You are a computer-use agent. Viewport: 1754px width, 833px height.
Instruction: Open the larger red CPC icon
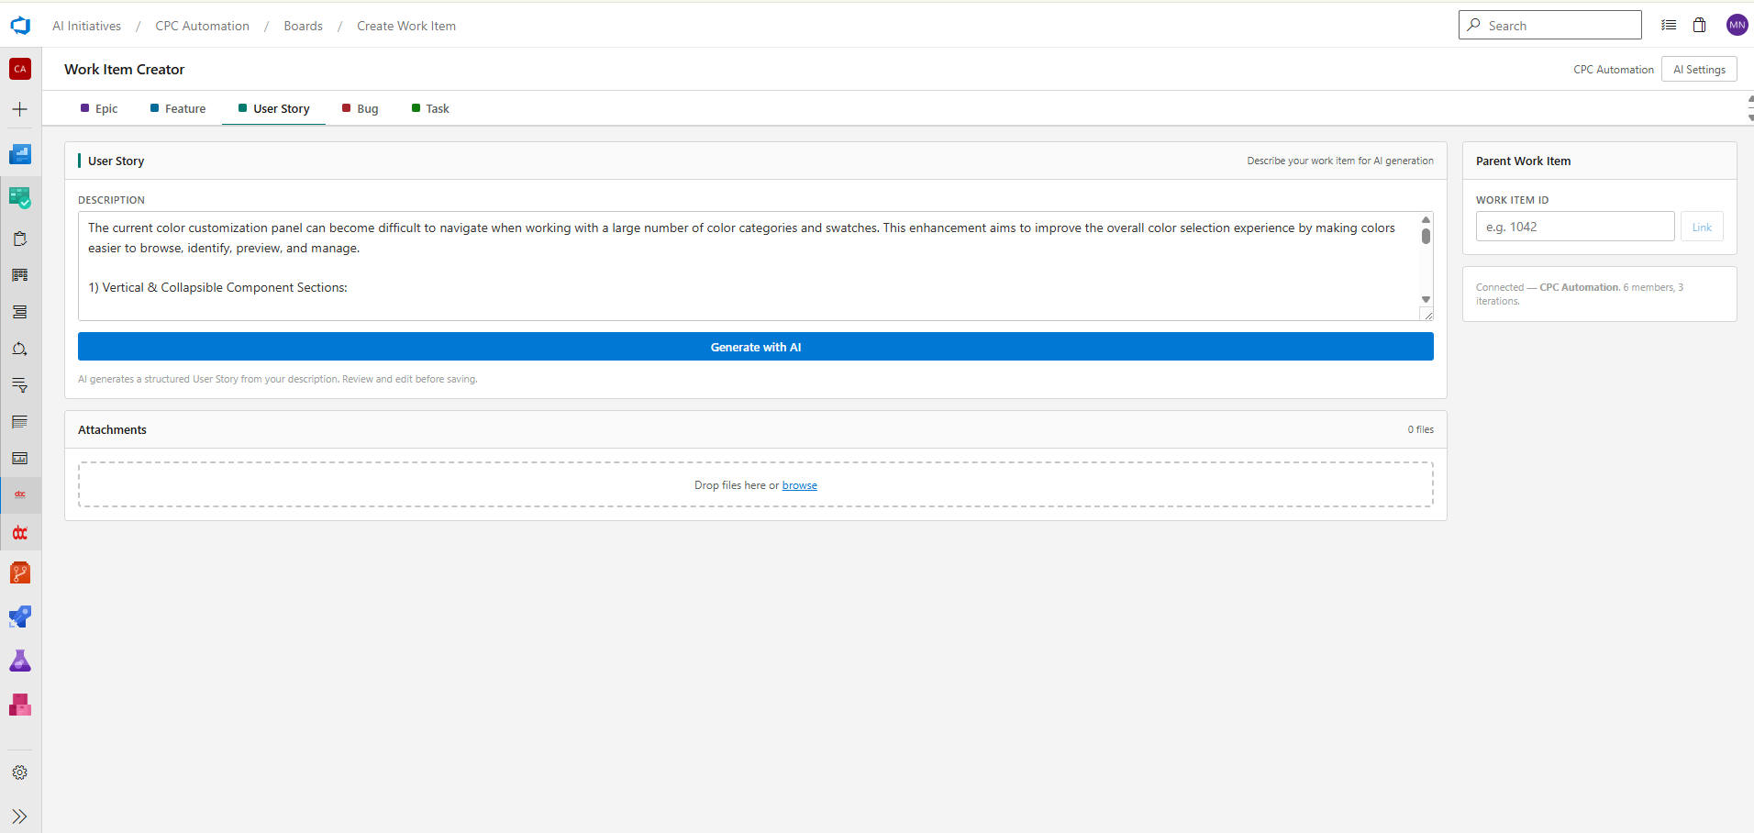(20, 533)
